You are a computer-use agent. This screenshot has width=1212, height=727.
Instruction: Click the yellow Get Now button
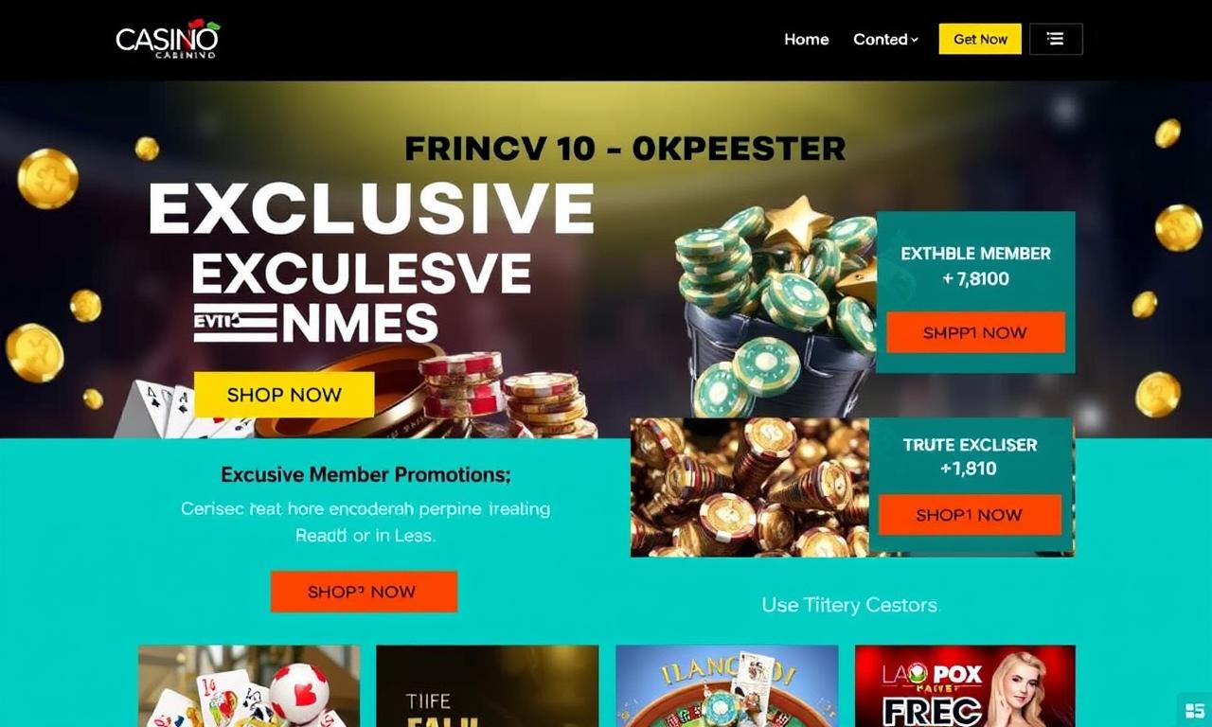[x=980, y=39]
